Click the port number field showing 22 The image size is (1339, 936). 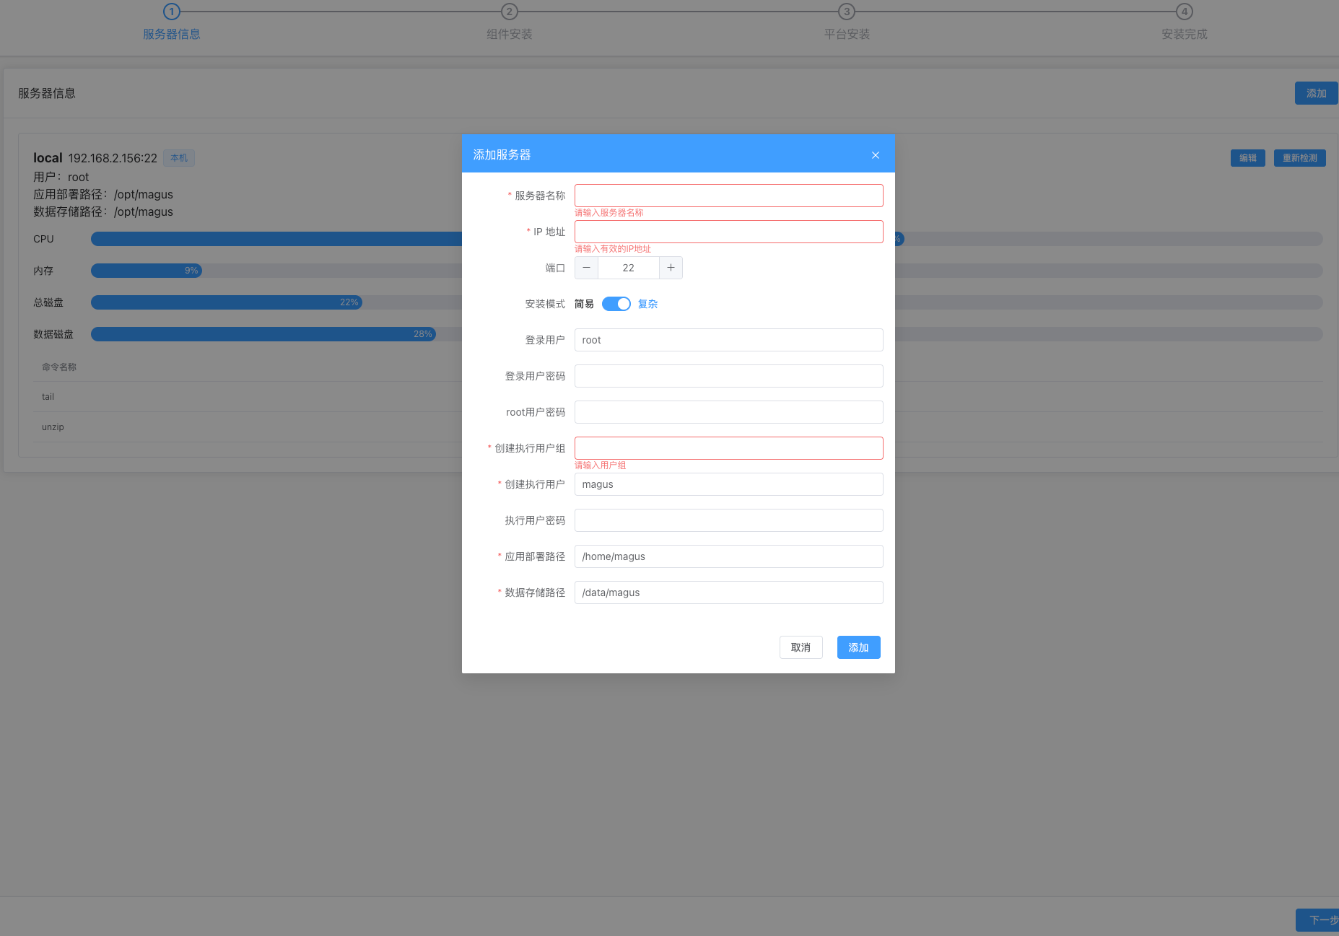coord(628,268)
